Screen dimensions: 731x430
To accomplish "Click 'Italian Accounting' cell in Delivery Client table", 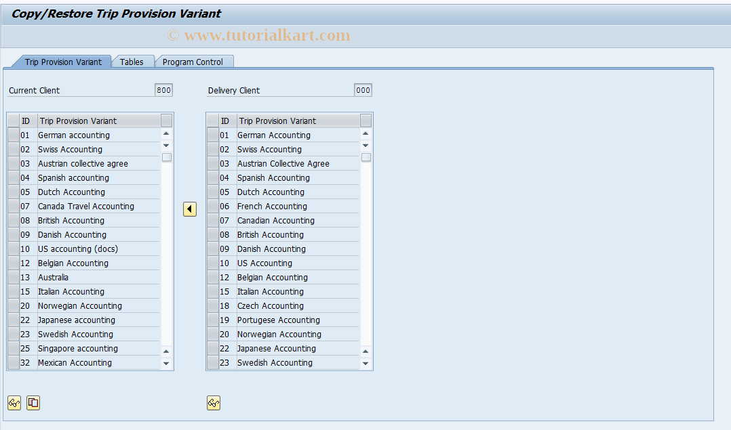I will 298,291.
